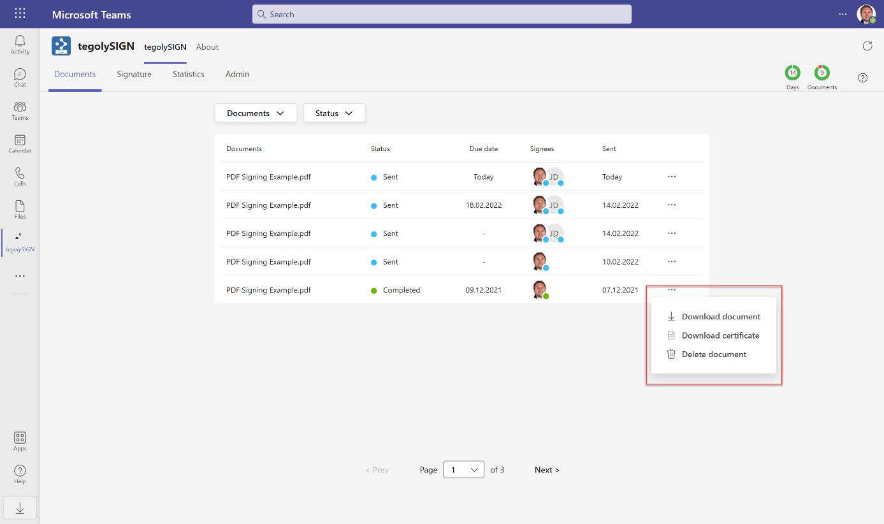884x524 pixels.
Task: Open actions menu for document sent 10.02.2022
Action: point(671,261)
